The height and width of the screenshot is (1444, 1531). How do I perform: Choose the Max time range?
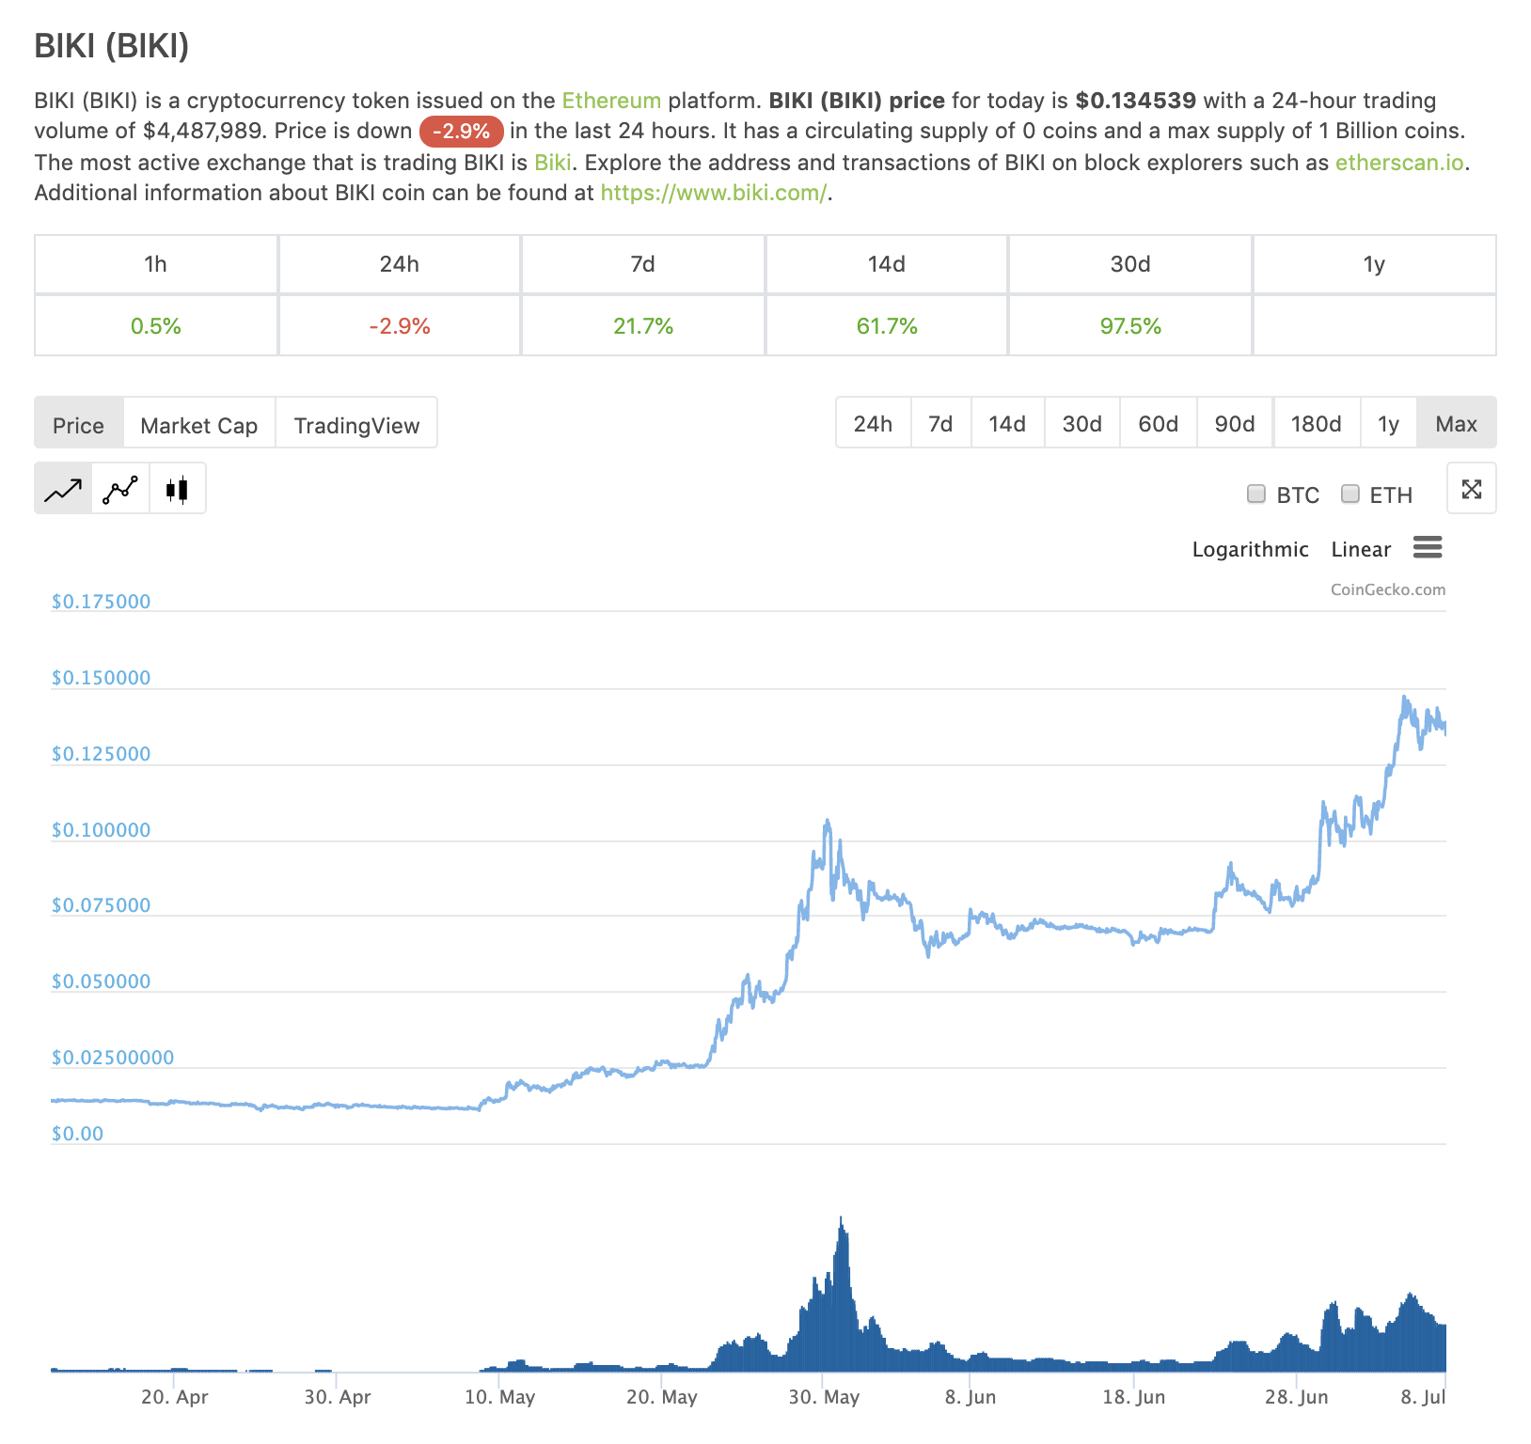coord(1456,424)
